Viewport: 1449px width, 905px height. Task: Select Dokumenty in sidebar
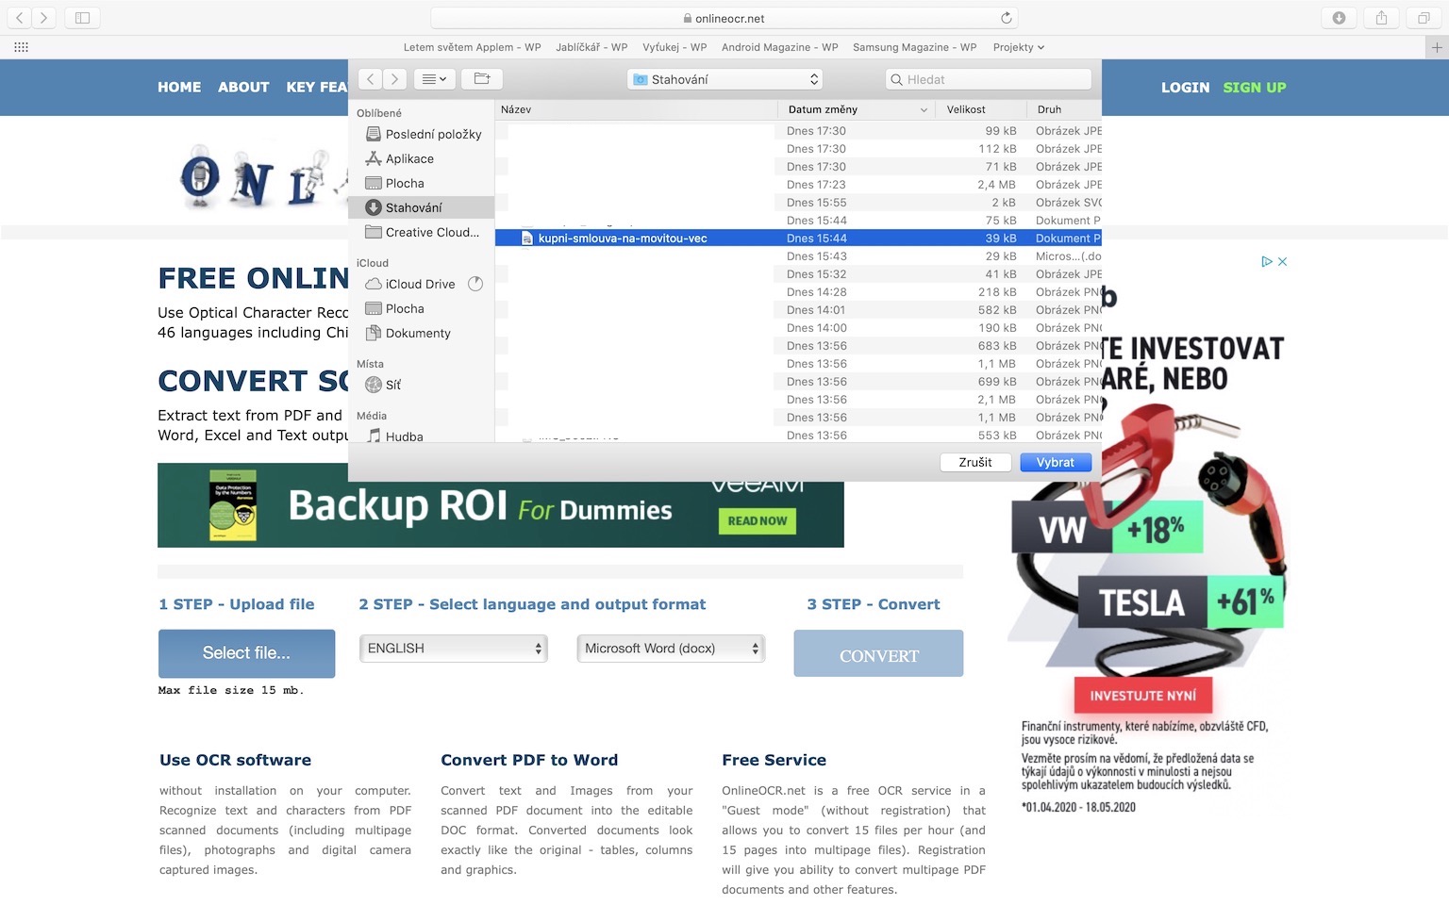point(423,333)
